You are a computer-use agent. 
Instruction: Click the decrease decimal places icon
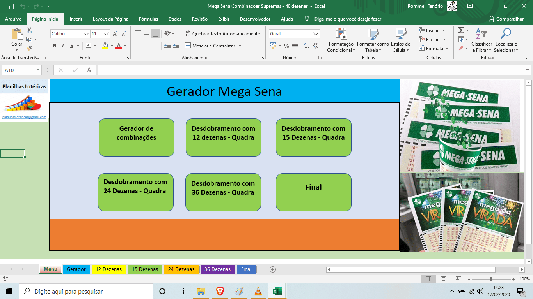[316, 46]
